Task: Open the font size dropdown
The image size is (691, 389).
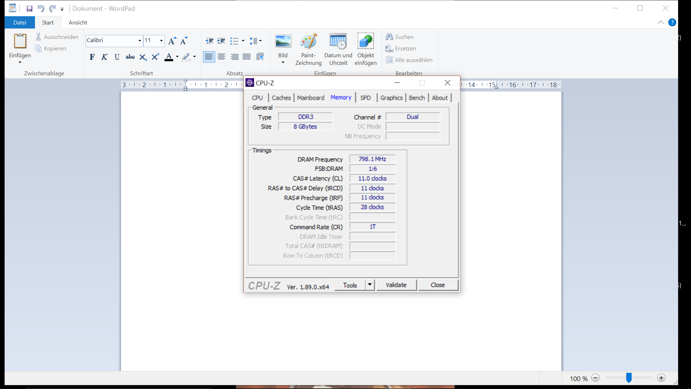Action: pos(161,41)
